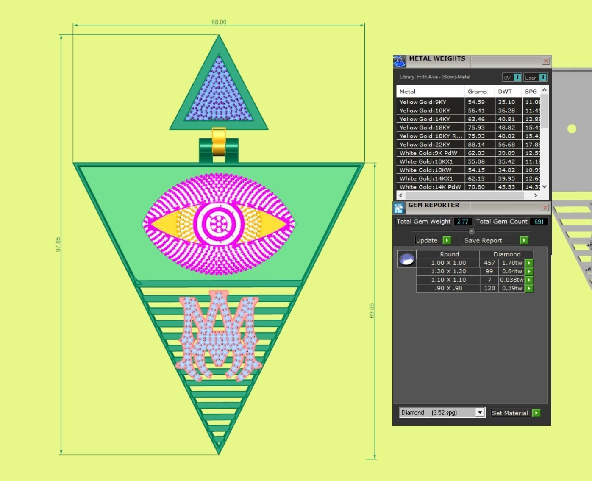592x481 pixels.
Task: Select the White Gold:10KW row
Action: 468,170
